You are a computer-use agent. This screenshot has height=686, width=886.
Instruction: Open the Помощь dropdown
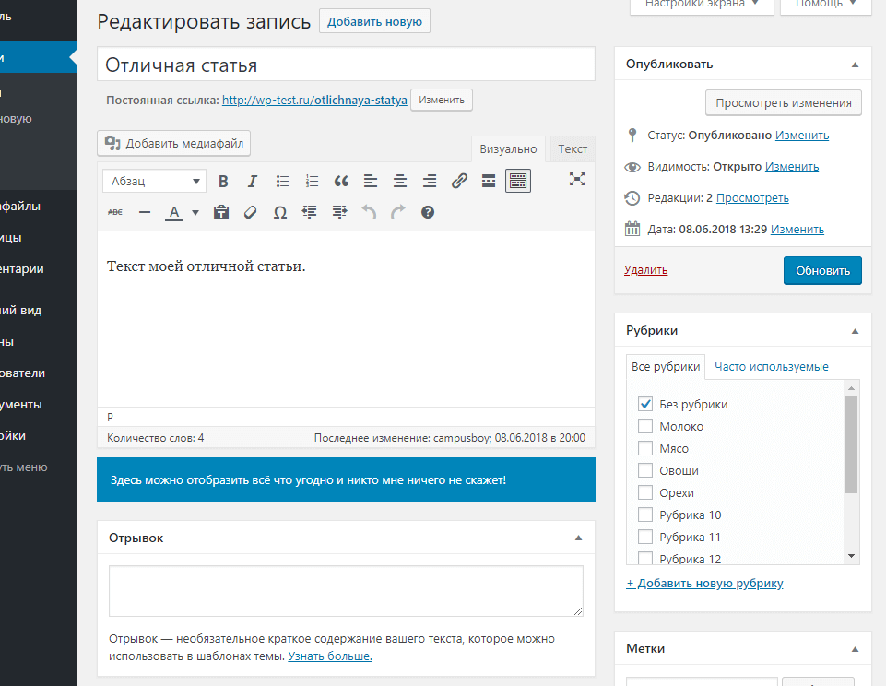(x=825, y=5)
